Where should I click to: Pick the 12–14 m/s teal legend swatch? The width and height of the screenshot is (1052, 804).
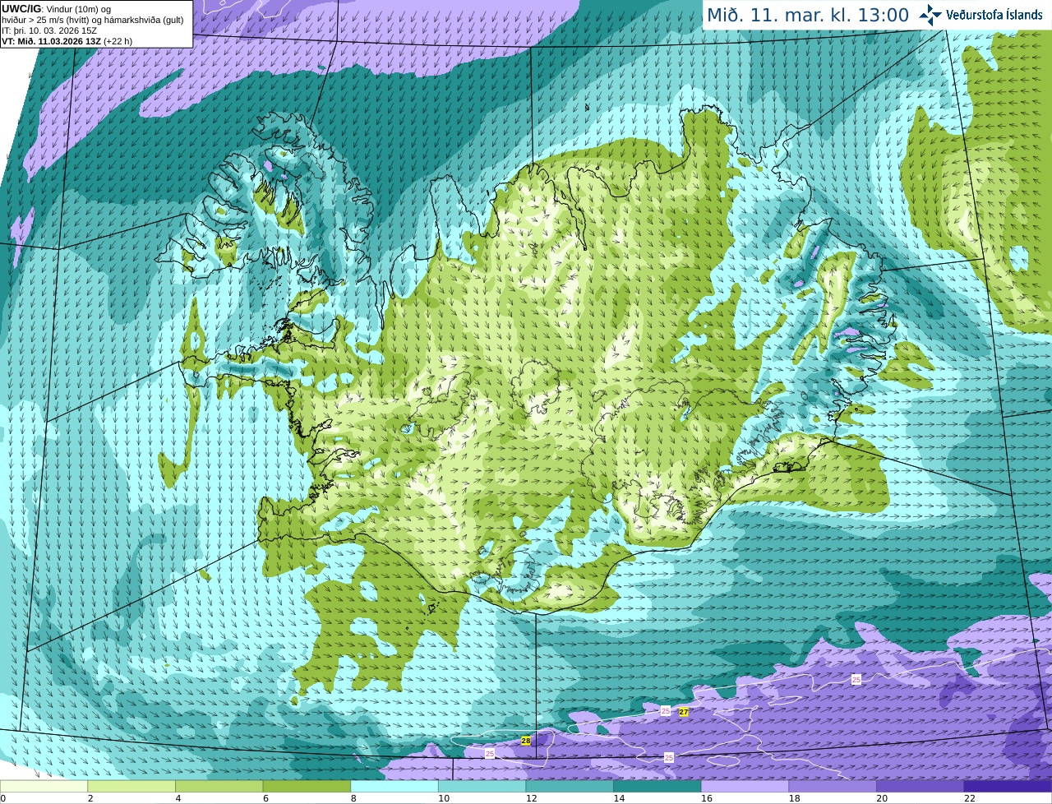tap(570, 786)
